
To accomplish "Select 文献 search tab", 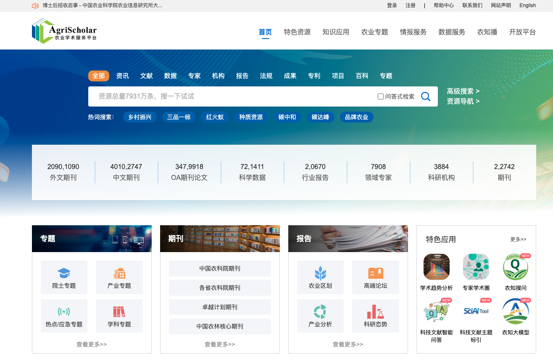I will [146, 76].
